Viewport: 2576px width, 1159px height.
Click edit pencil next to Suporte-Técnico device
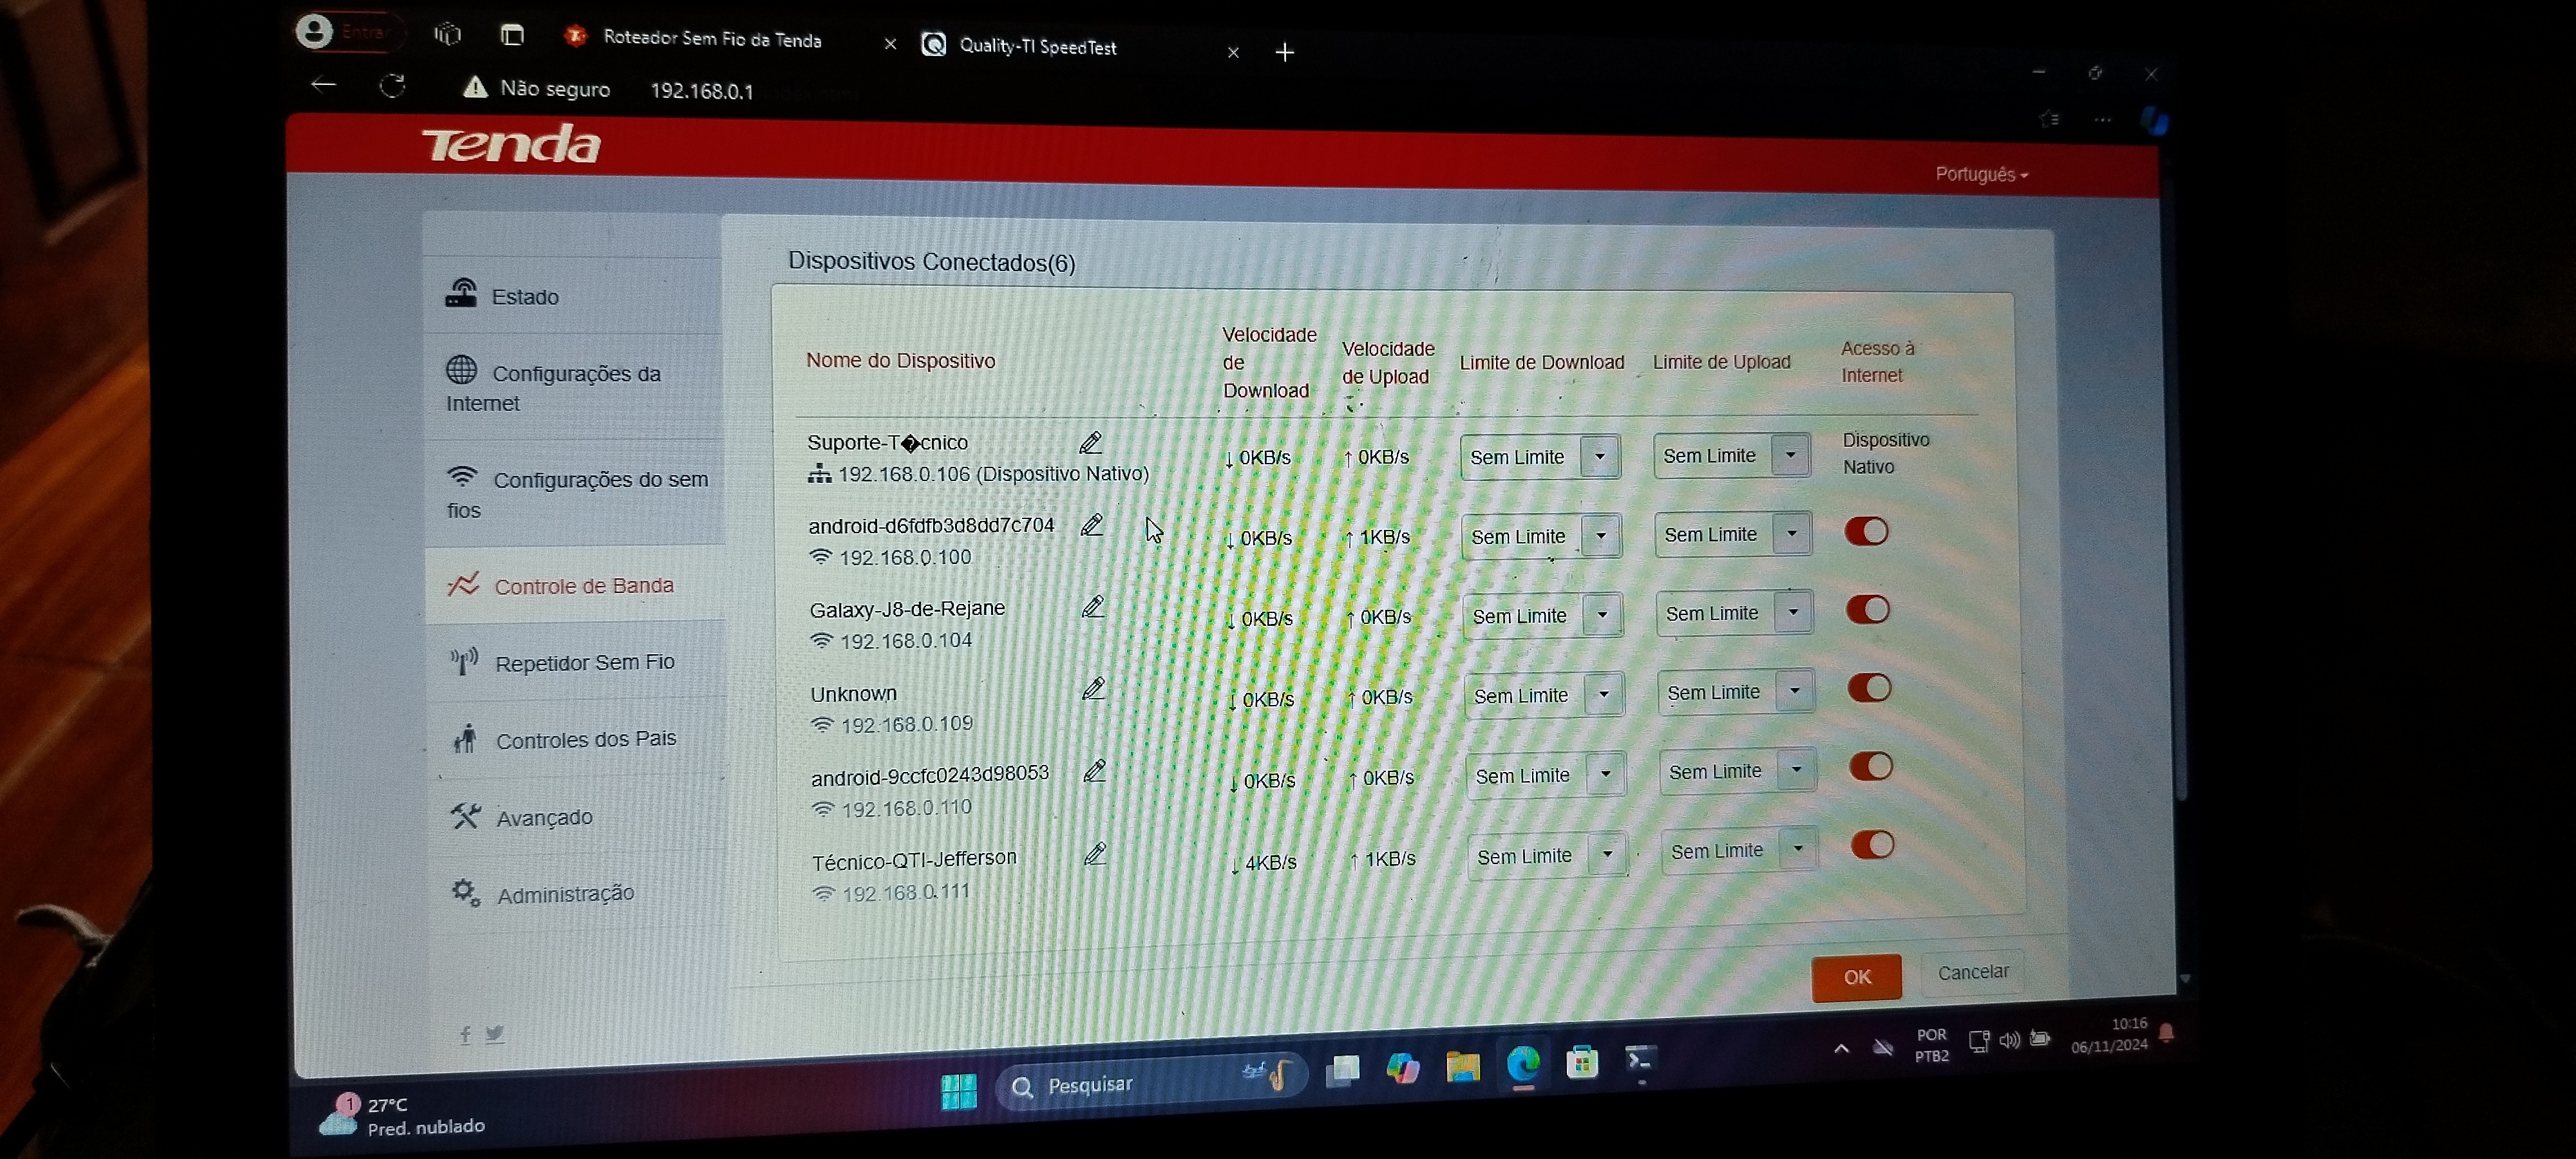pyautogui.click(x=1090, y=442)
